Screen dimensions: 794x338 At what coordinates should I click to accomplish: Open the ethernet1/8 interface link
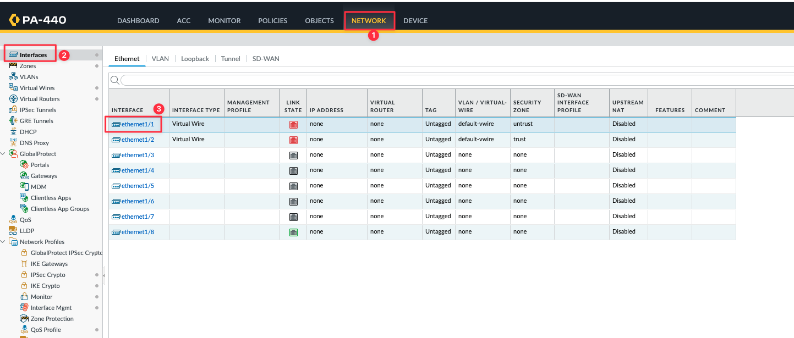(138, 232)
